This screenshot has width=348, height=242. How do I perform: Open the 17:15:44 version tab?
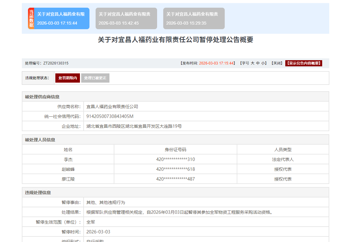(61, 18)
